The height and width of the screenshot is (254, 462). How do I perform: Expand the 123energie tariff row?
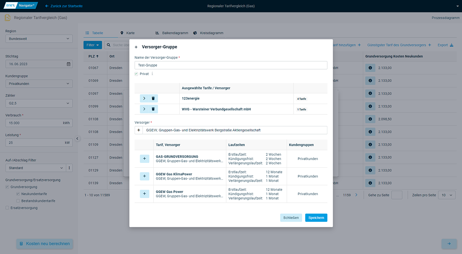144,98
